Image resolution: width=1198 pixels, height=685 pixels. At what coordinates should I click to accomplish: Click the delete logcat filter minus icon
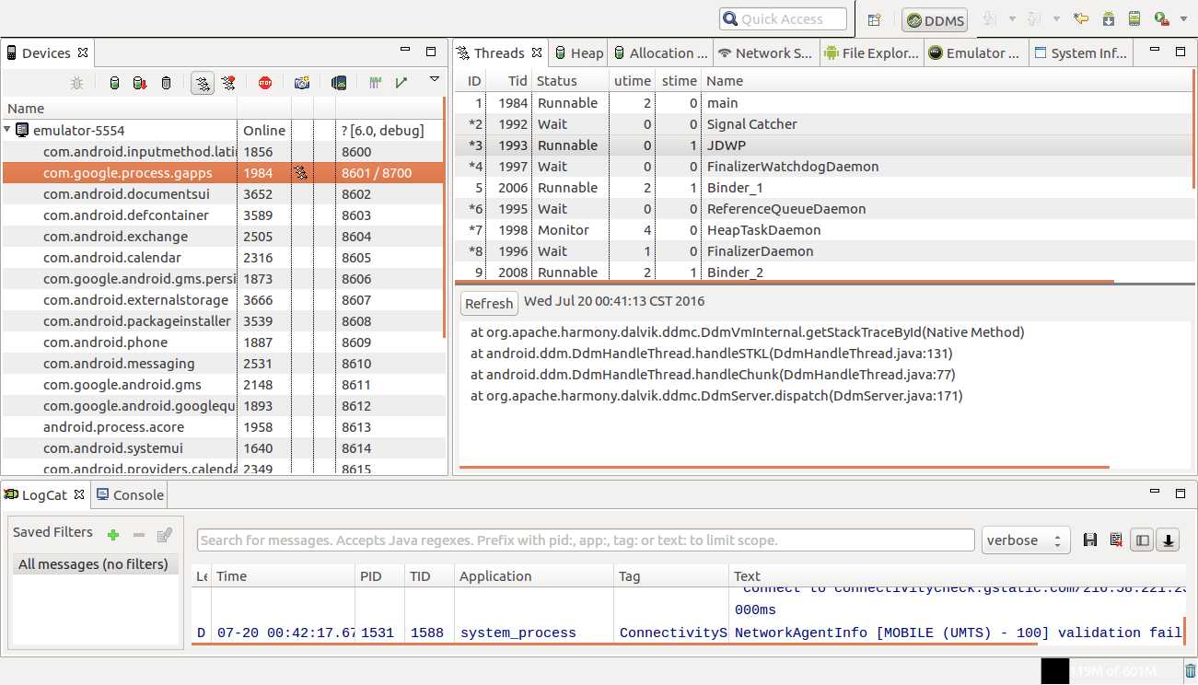click(x=139, y=535)
